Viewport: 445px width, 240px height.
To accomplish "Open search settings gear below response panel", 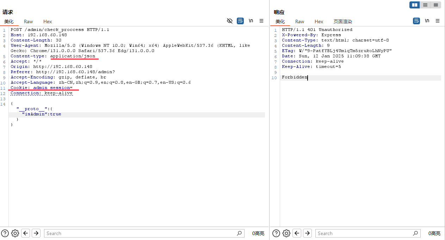I will [286, 233].
